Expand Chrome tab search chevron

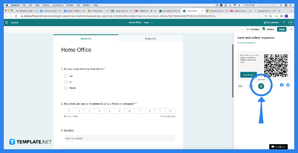291,11
